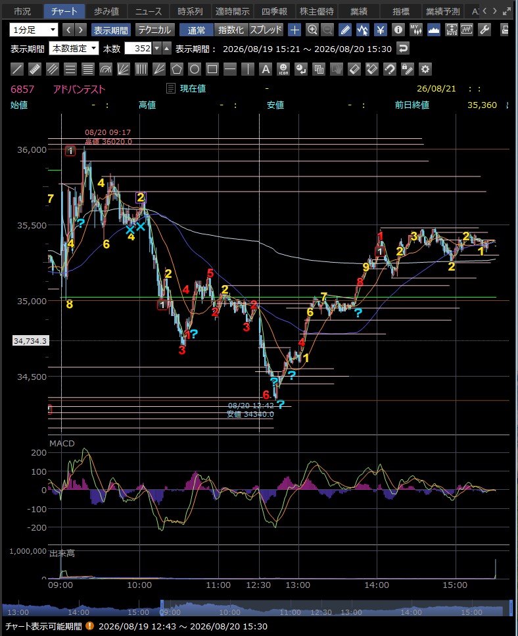Open the 指標 tab
Image resolution: width=518 pixels, height=636 pixels.
point(401,12)
